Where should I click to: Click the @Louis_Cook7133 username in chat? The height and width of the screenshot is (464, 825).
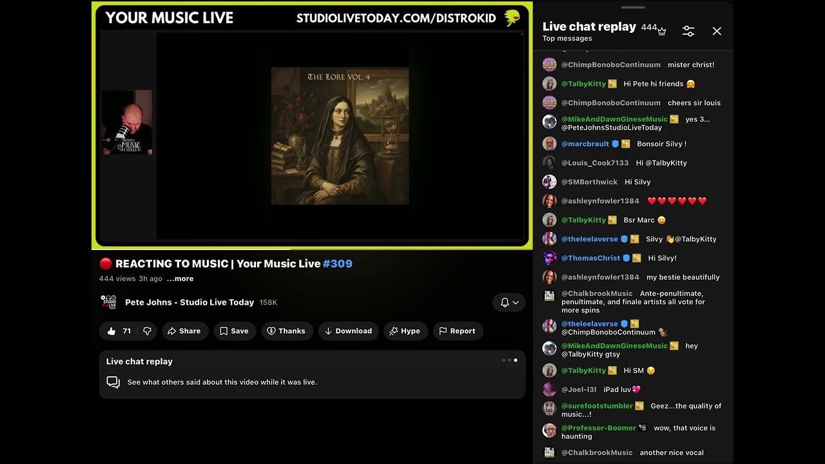coord(595,163)
